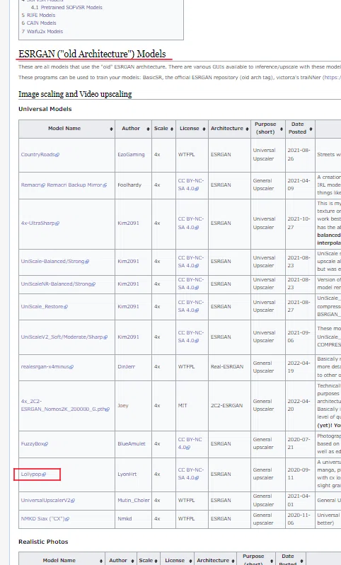Open the UniScaleNR-Balanced/Strong model link

point(58,284)
